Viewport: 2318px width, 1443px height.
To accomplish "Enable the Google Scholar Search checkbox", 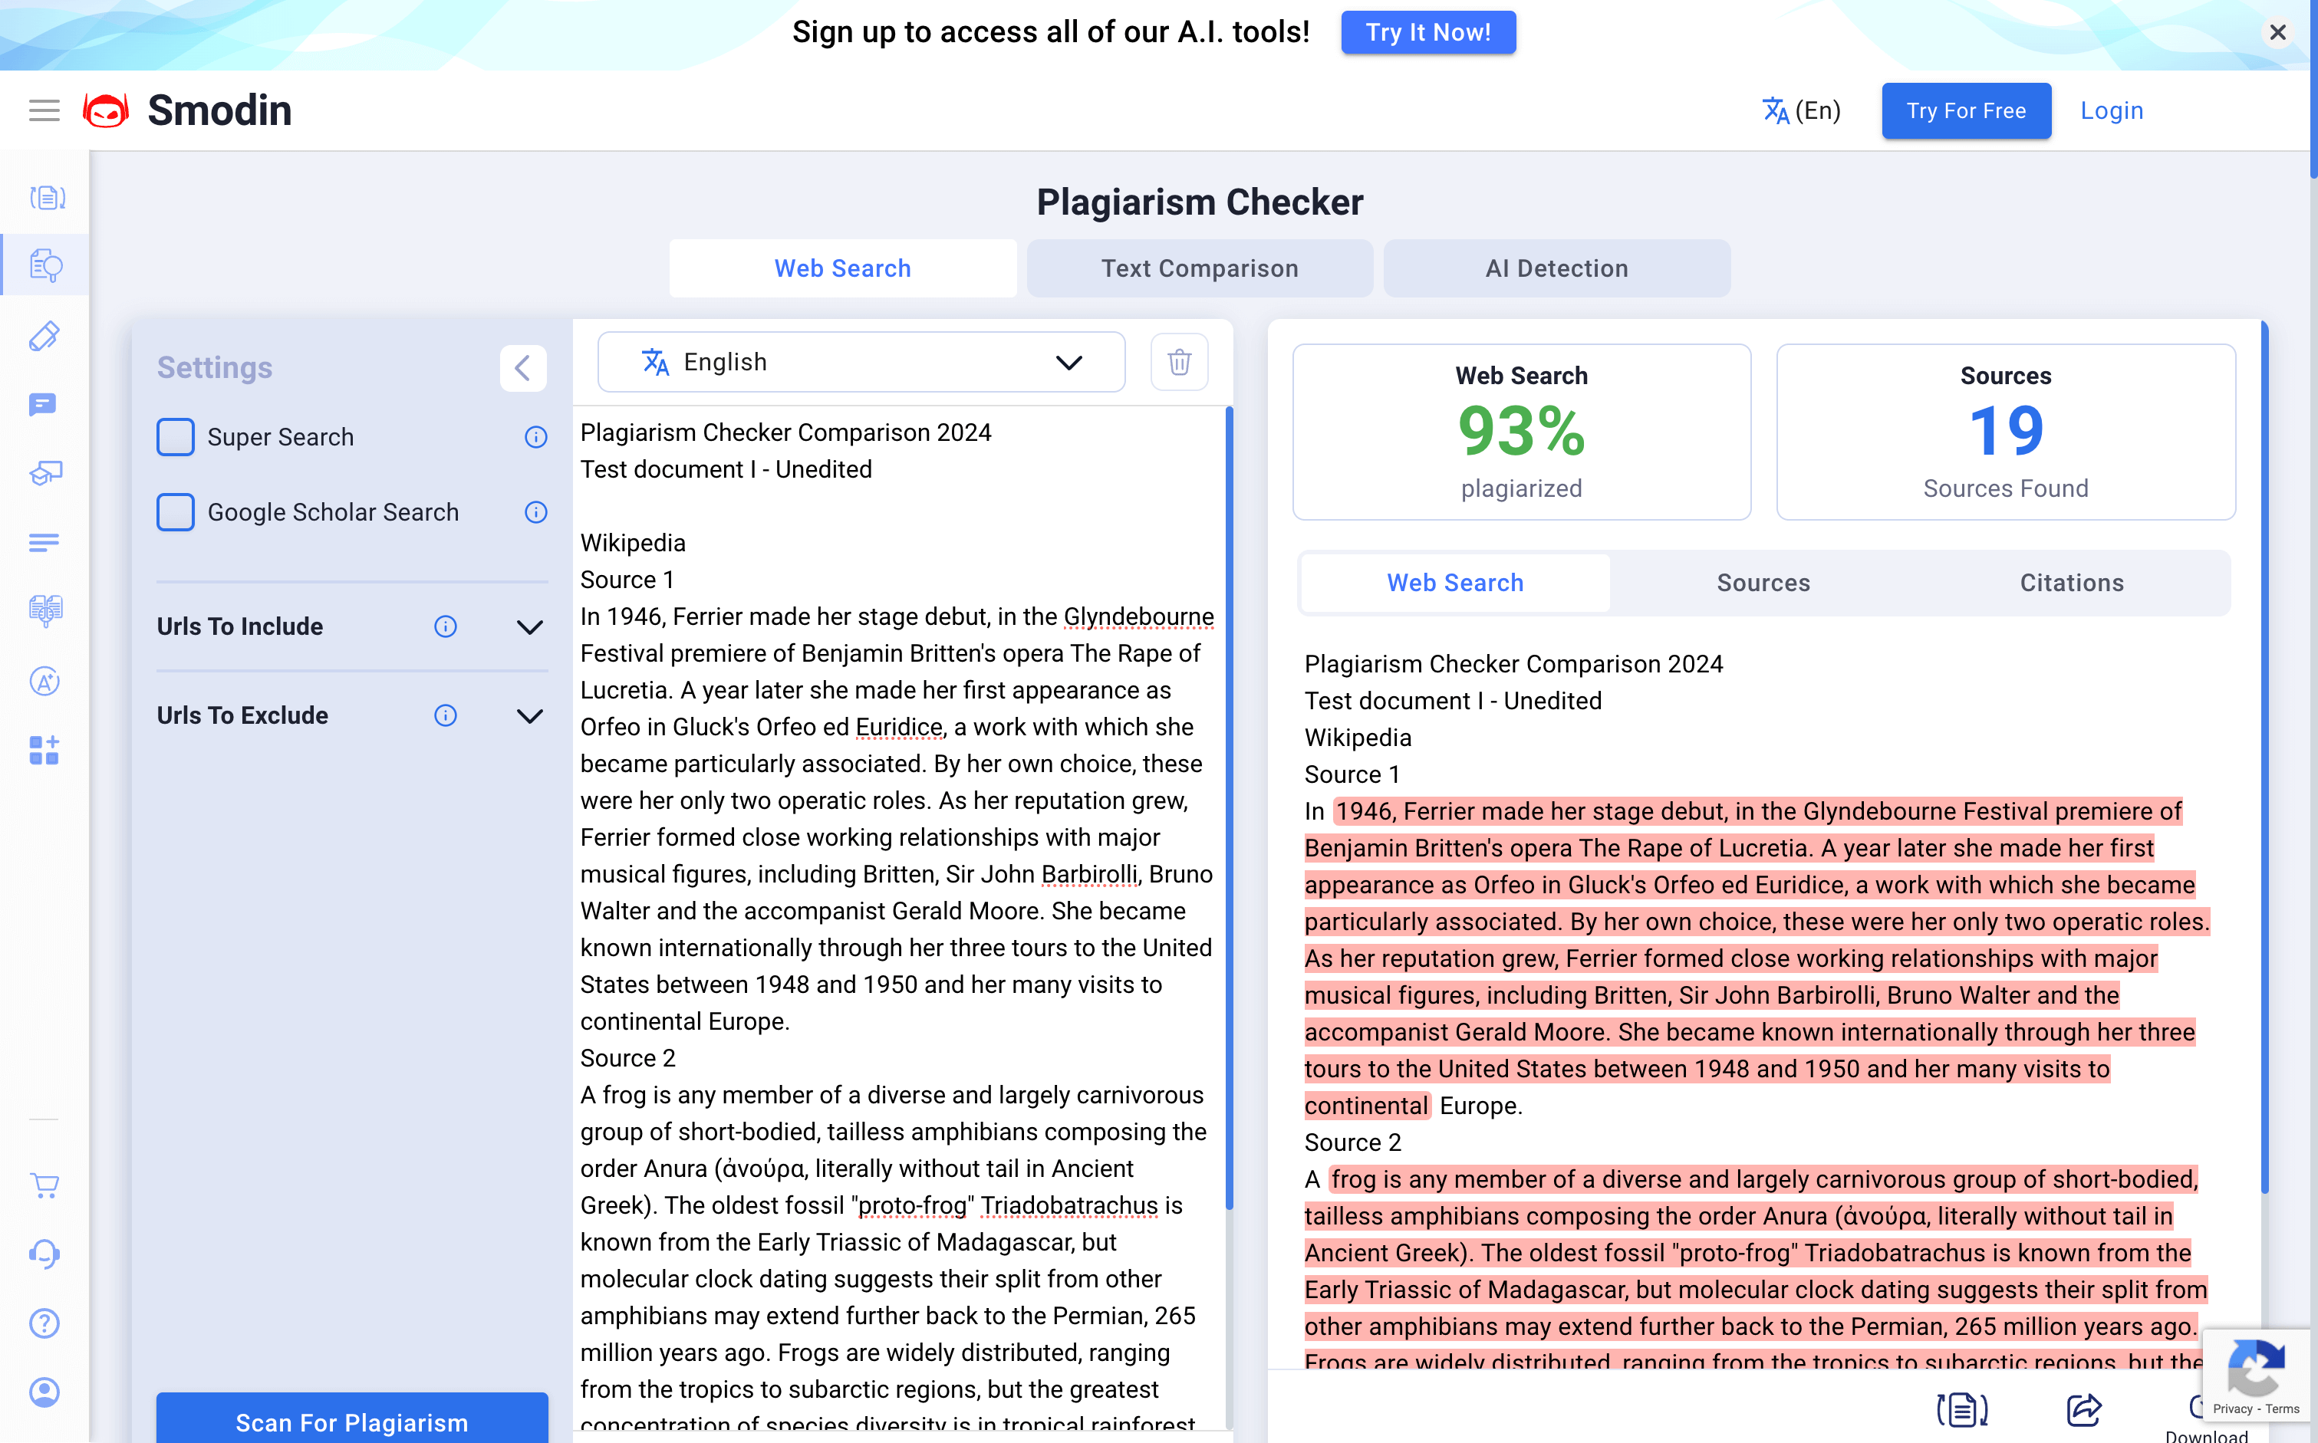I will point(176,512).
